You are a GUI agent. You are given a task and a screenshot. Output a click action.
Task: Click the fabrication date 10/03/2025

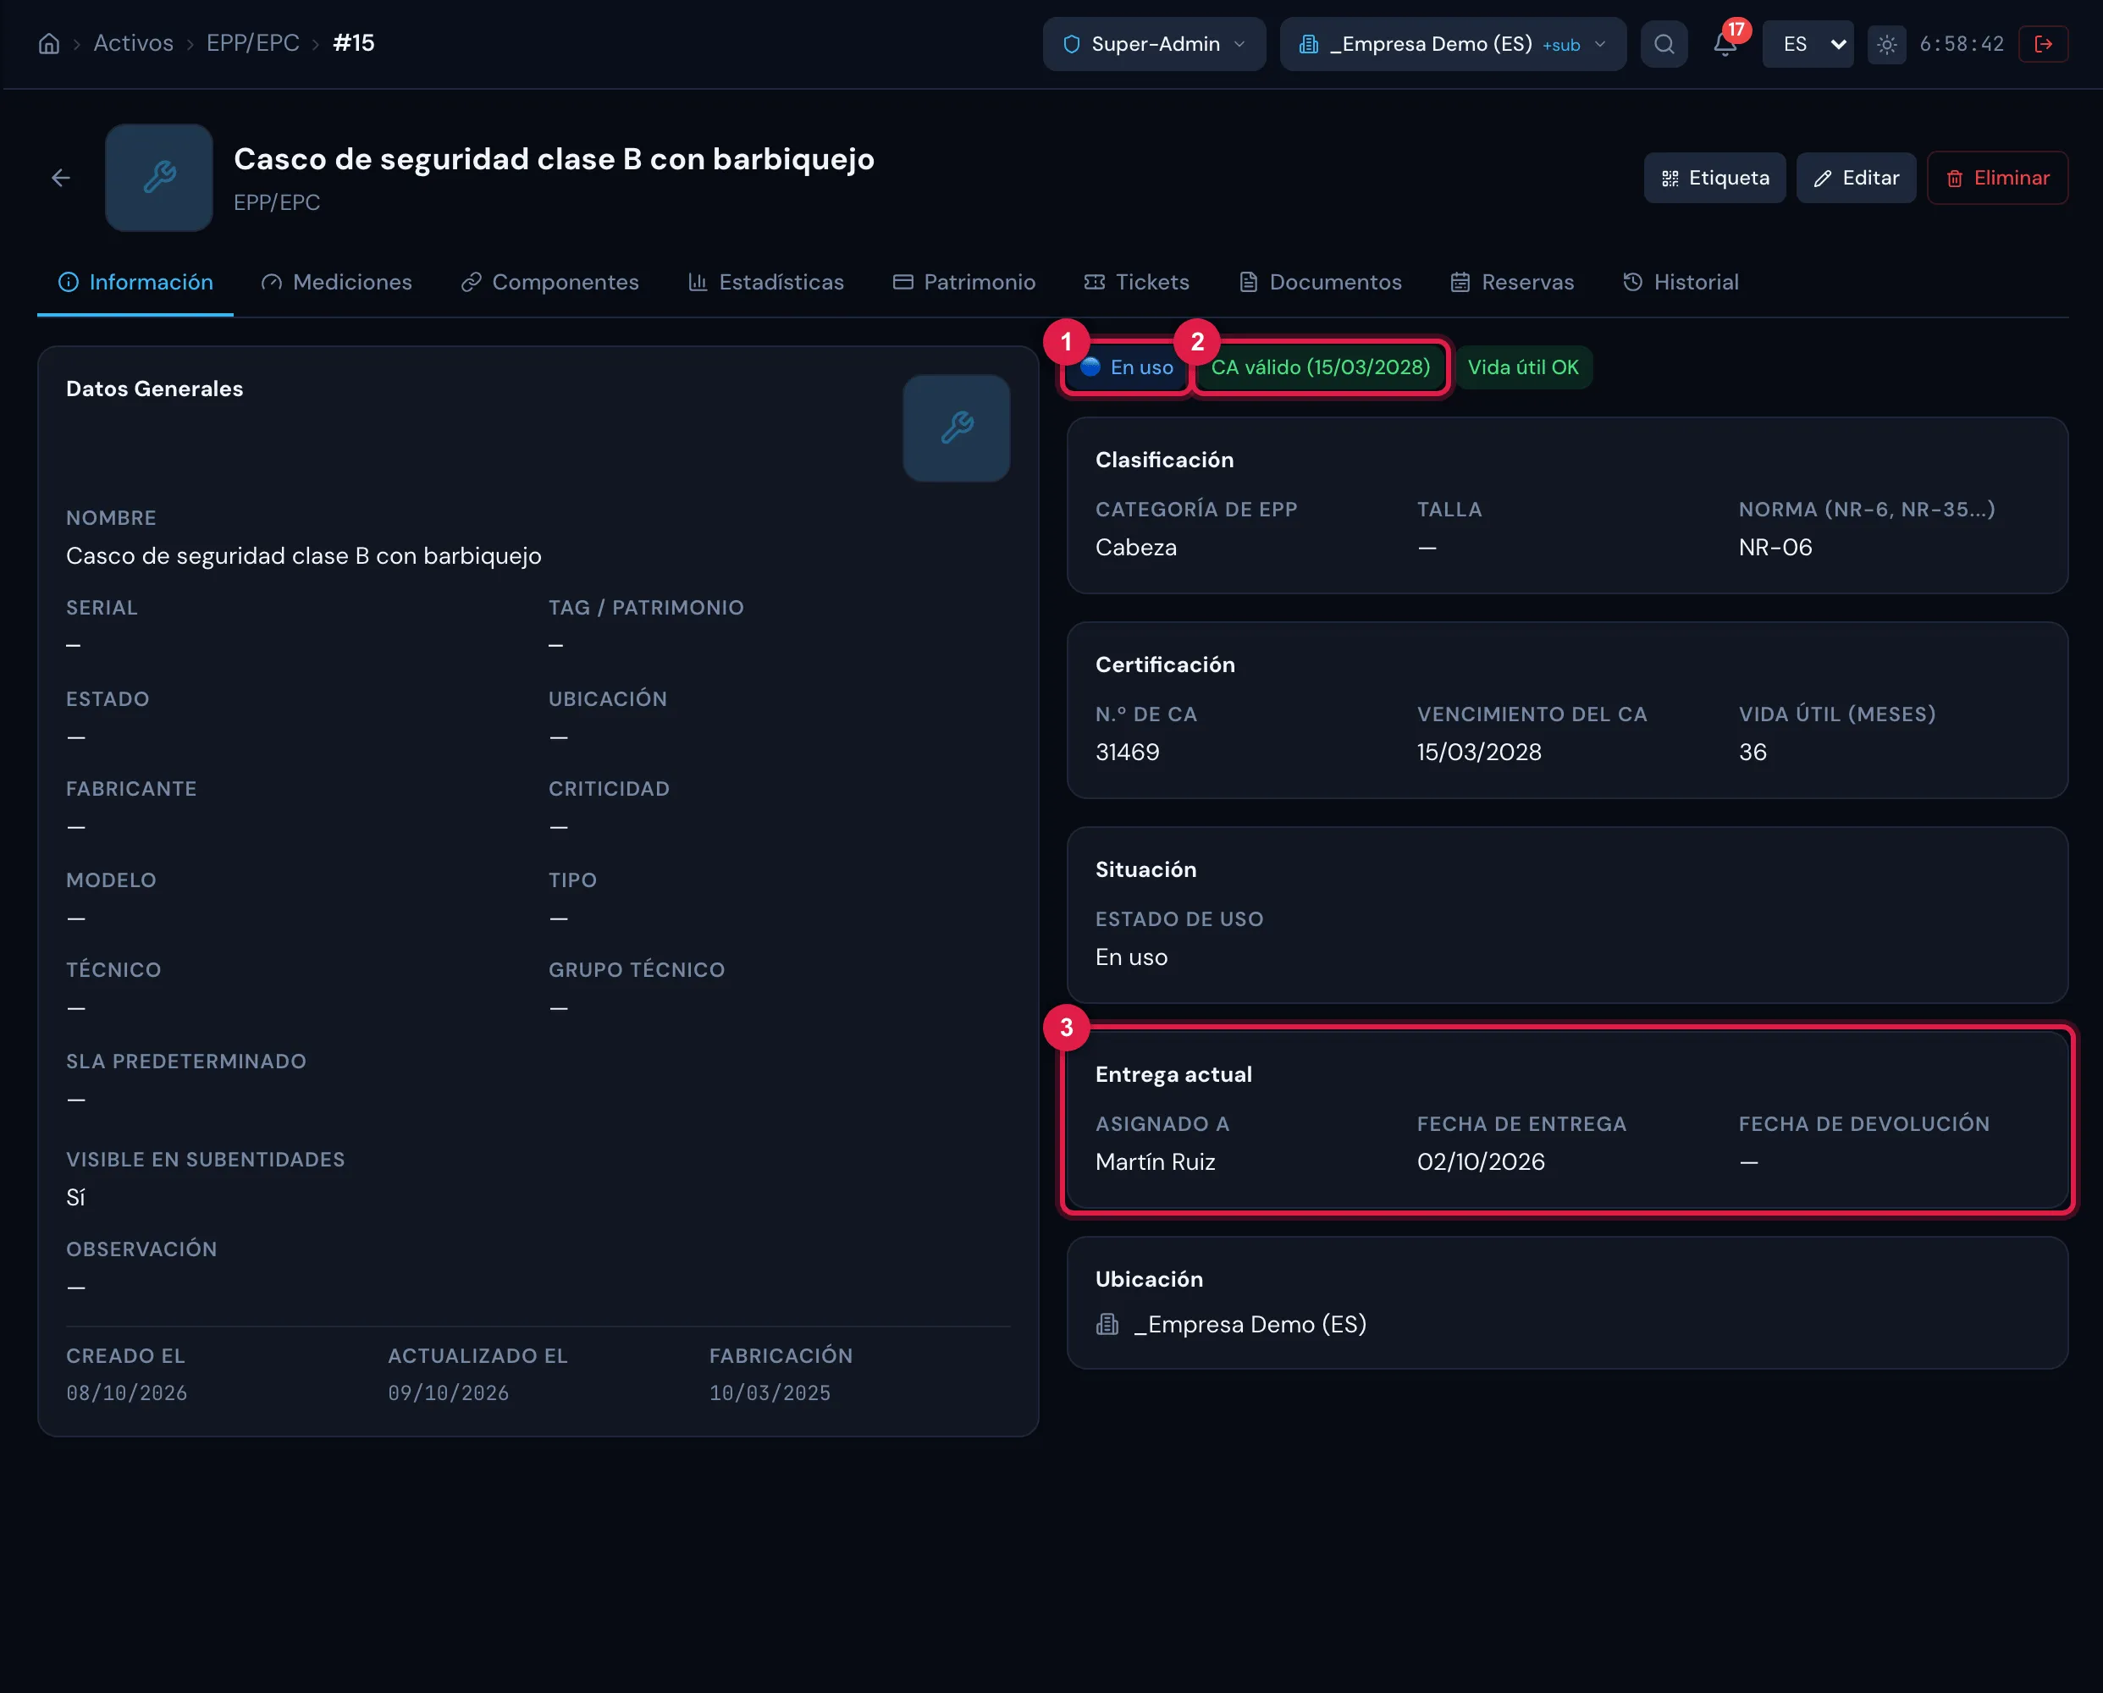(x=770, y=1392)
